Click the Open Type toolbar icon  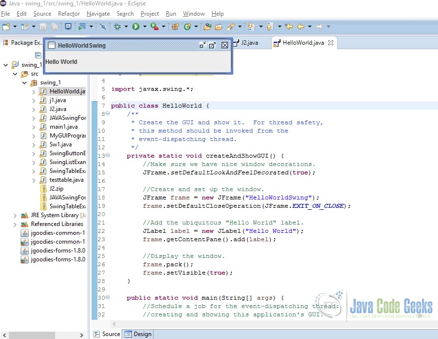209,27
